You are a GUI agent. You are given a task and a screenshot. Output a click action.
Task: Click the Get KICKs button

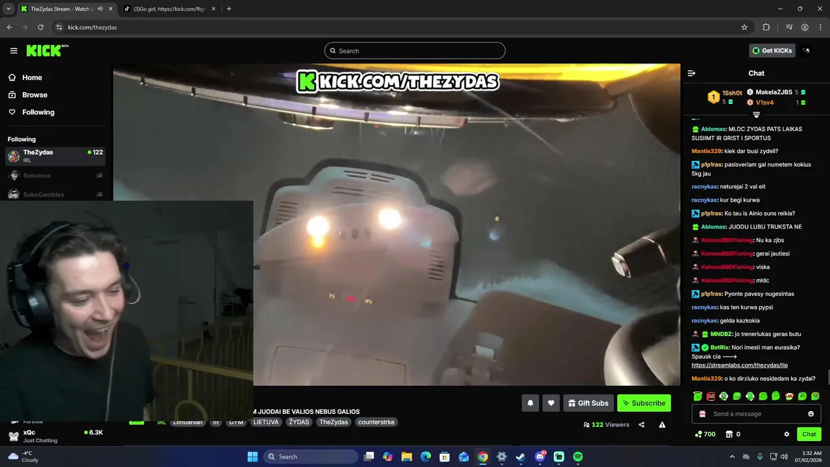click(772, 51)
